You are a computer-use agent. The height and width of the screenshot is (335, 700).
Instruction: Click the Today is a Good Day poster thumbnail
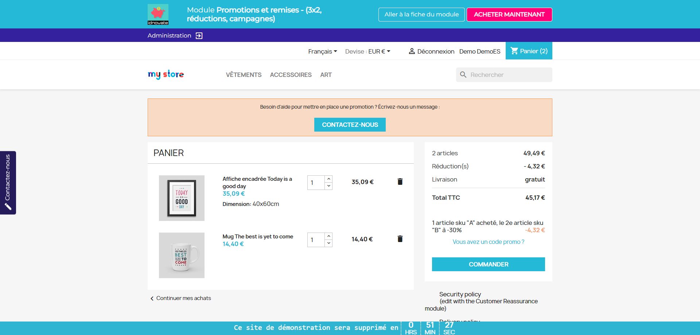pyautogui.click(x=182, y=198)
